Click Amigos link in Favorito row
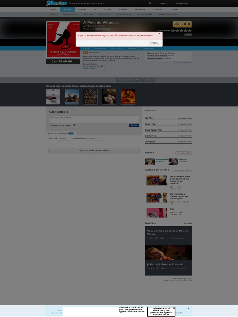Screen dimensions: 238x317 pos(181,136)
